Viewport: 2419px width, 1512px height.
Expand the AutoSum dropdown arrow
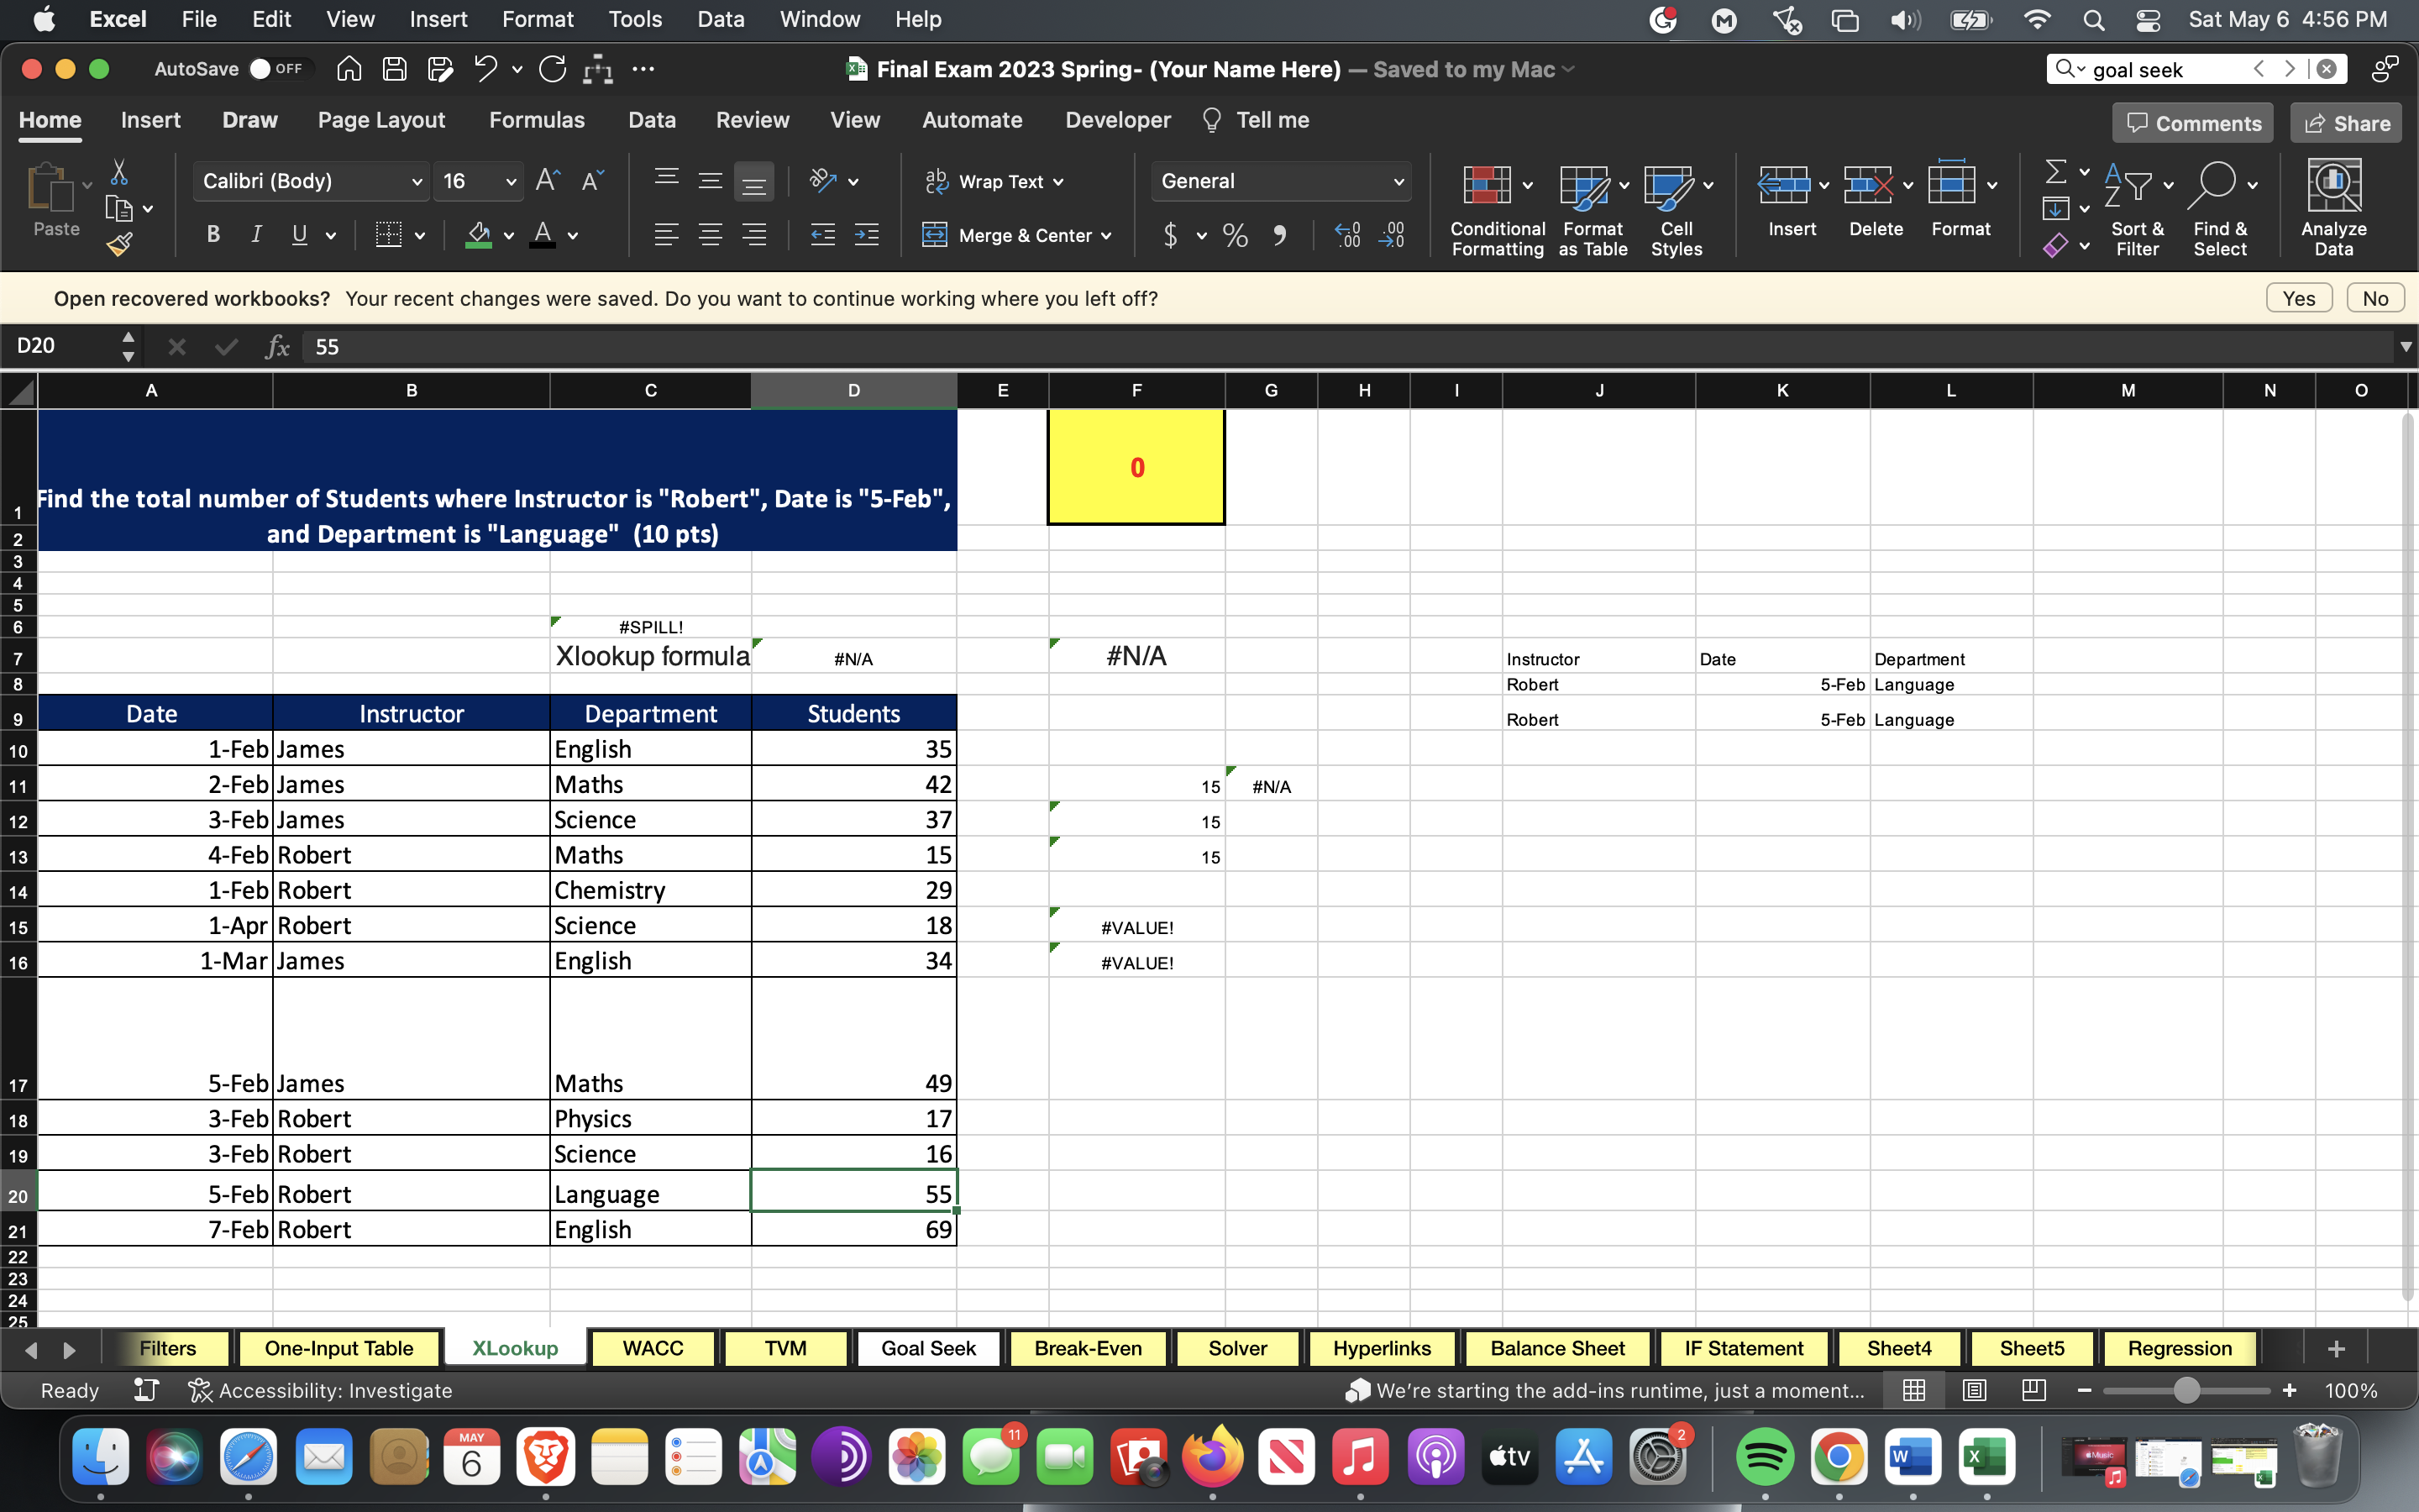pyautogui.click(x=2084, y=172)
